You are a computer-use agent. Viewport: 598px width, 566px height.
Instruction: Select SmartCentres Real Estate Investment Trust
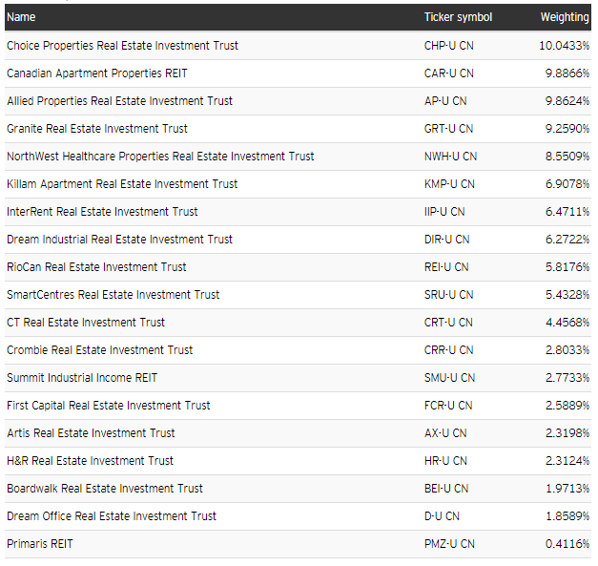(x=113, y=295)
